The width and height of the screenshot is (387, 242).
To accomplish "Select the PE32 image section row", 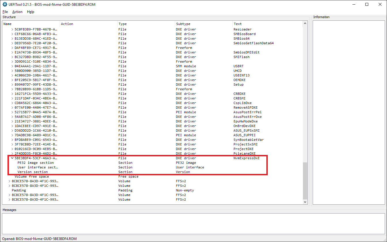I will point(153,163).
